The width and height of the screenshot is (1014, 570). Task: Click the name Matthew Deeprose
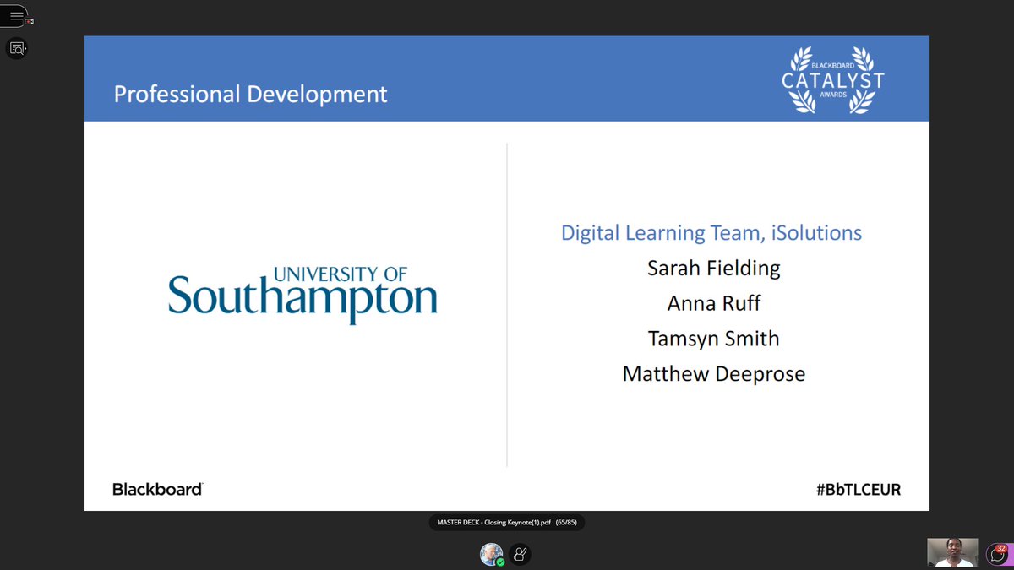coord(713,373)
